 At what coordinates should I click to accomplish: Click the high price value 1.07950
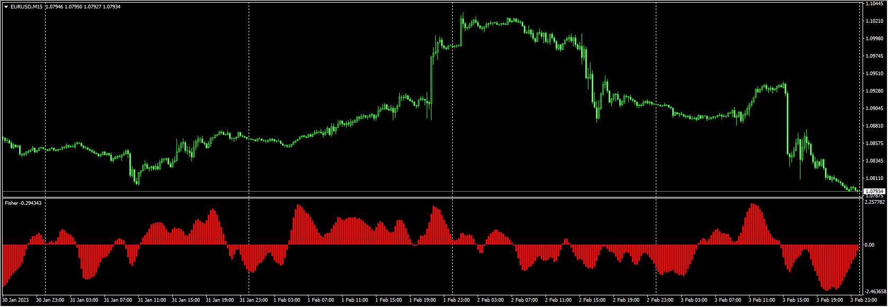pyautogui.click(x=73, y=7)
